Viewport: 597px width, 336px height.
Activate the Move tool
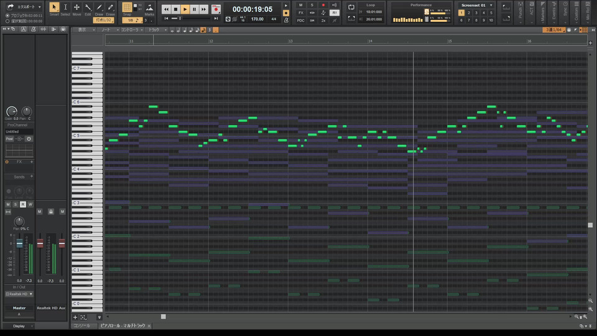click(x=76, y=7)
